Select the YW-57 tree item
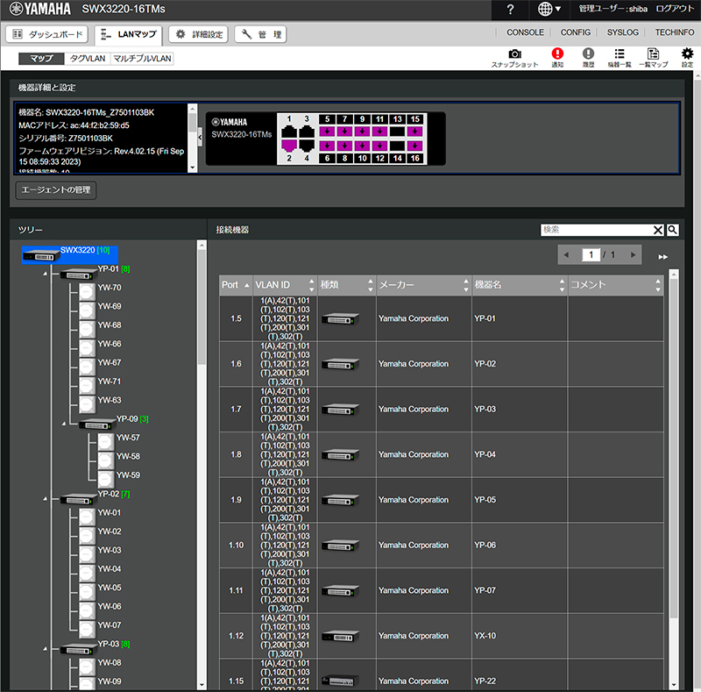The image size is (701, 692). 128,438
